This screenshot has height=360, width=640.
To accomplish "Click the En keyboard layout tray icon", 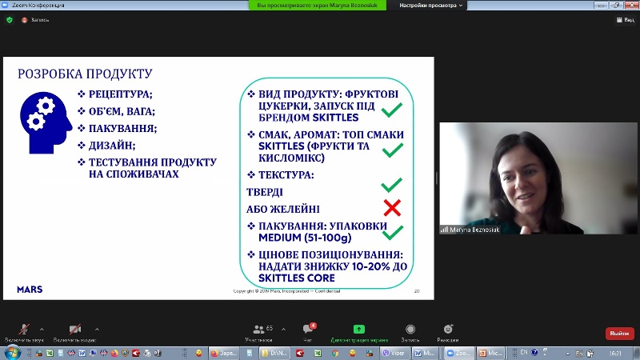I will [x=578, y=354].
